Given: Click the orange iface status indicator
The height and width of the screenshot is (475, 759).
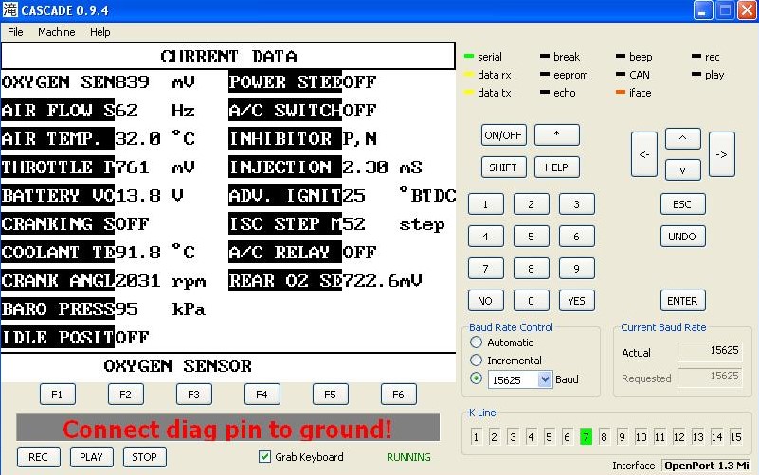Looking at the screenshot, I should pyautogui.click(x=621, y=93).
